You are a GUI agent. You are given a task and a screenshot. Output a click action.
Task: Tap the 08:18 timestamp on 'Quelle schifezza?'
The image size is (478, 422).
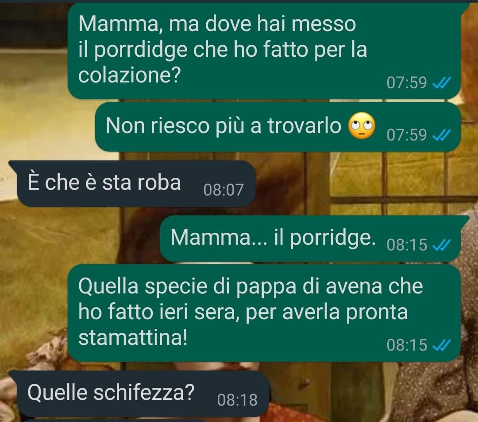[x=237, y=400]
